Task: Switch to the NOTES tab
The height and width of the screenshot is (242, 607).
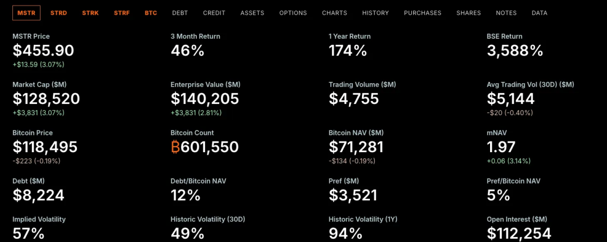Action: pos(506,13)
